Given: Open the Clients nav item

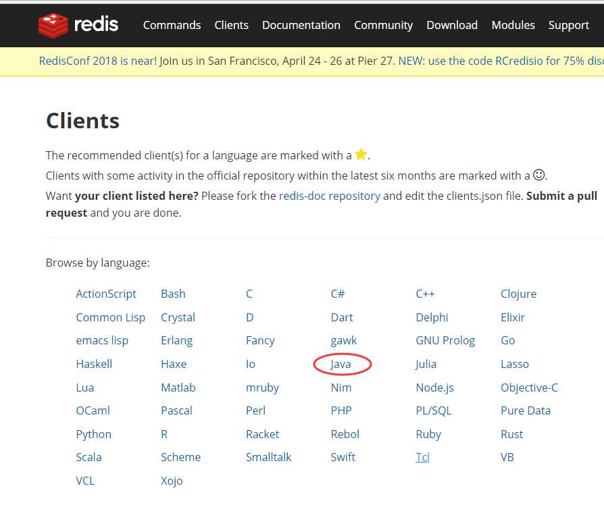Looking at the screenshot, I should click(x=232, y=25).
